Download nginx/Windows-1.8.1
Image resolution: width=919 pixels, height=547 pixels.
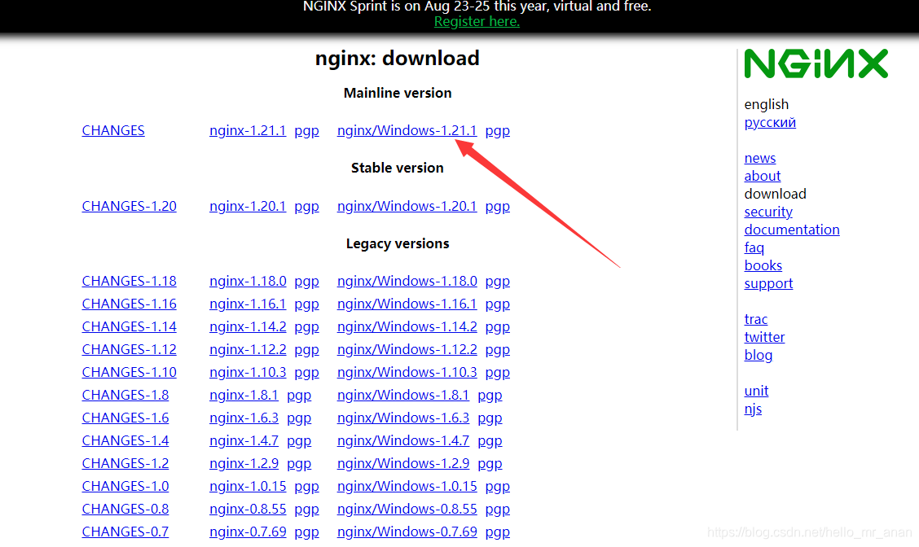403,396
